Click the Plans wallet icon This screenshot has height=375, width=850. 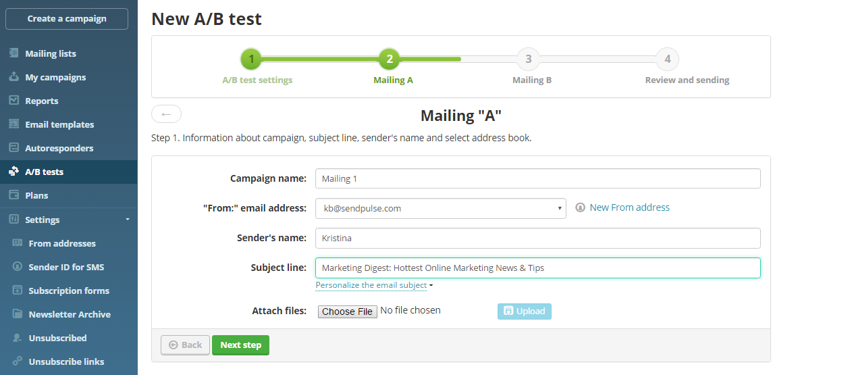pos(14,195)
